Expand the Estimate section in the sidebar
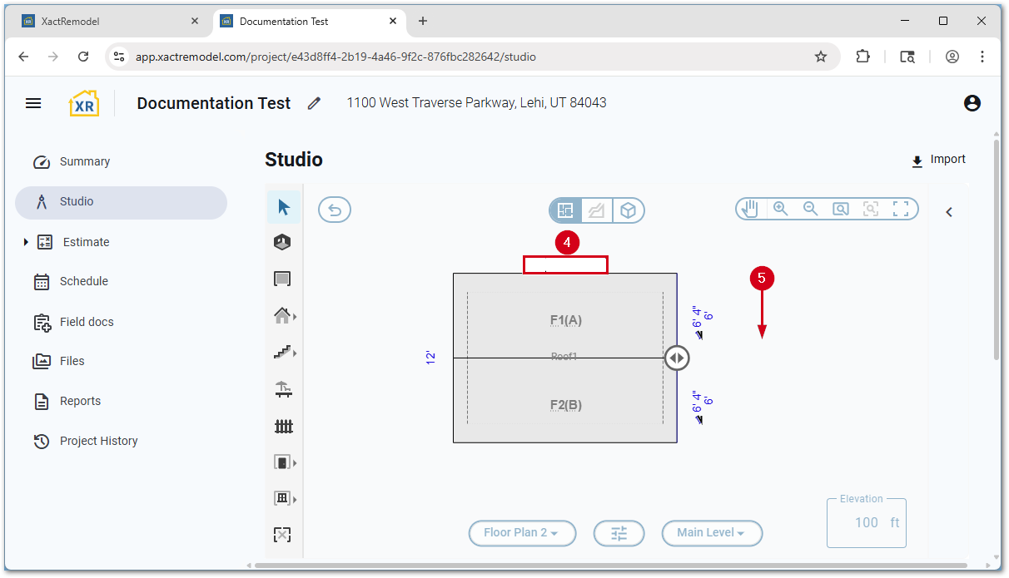1009x578 pixels. [x=26, y=242]
